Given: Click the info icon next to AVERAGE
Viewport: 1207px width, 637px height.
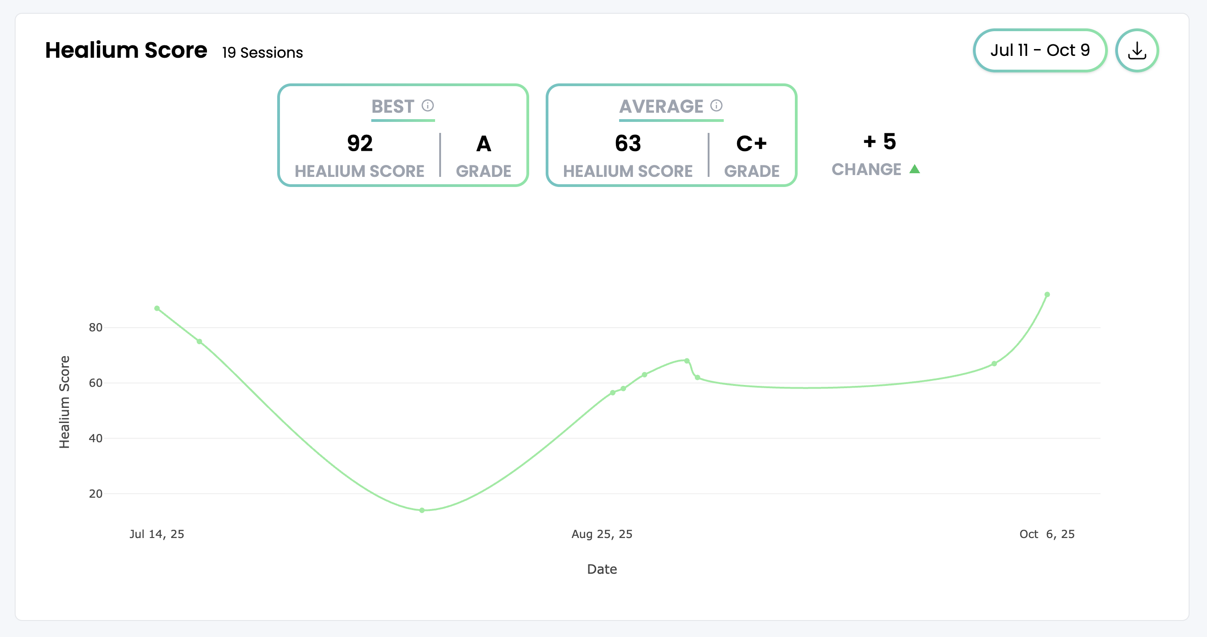Looking at the screenshot, I should (x=716, y=105).
